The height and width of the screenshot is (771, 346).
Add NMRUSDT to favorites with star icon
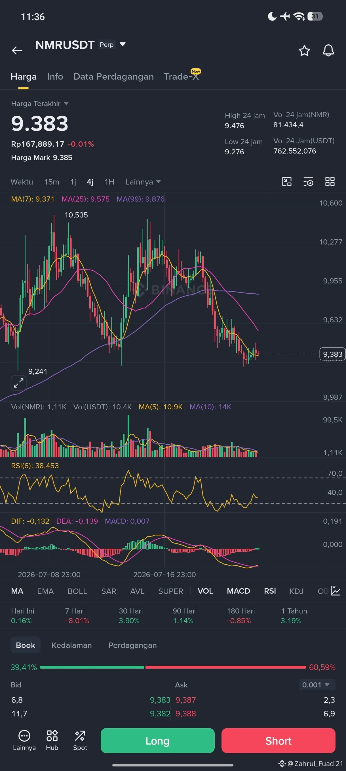304,51
